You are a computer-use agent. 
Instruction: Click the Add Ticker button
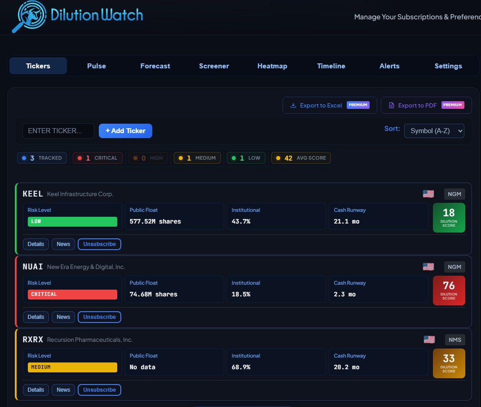(x=125, y=131)
